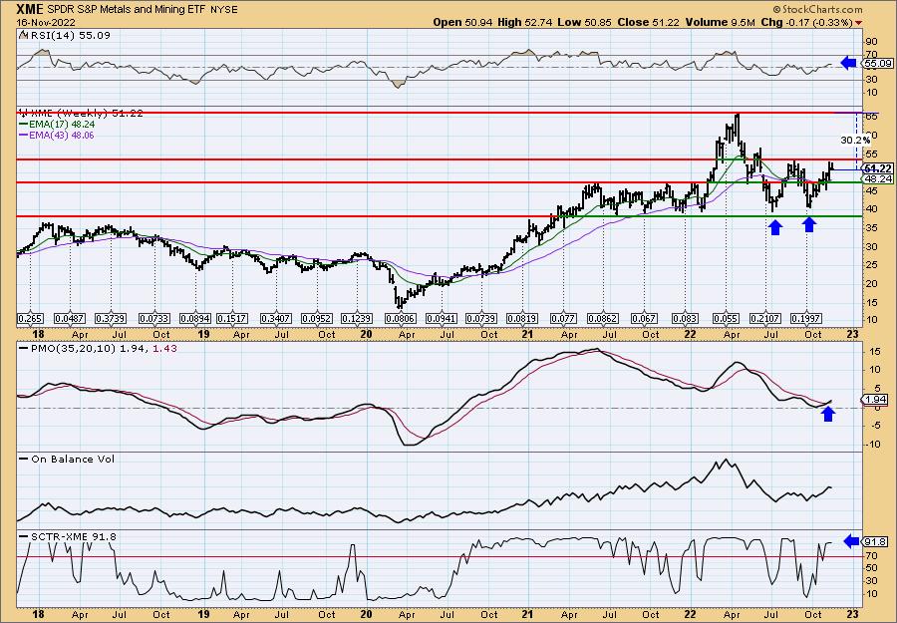Click the 0.265 value box
This screenshot has width=897, height=623.
[30, 318]
